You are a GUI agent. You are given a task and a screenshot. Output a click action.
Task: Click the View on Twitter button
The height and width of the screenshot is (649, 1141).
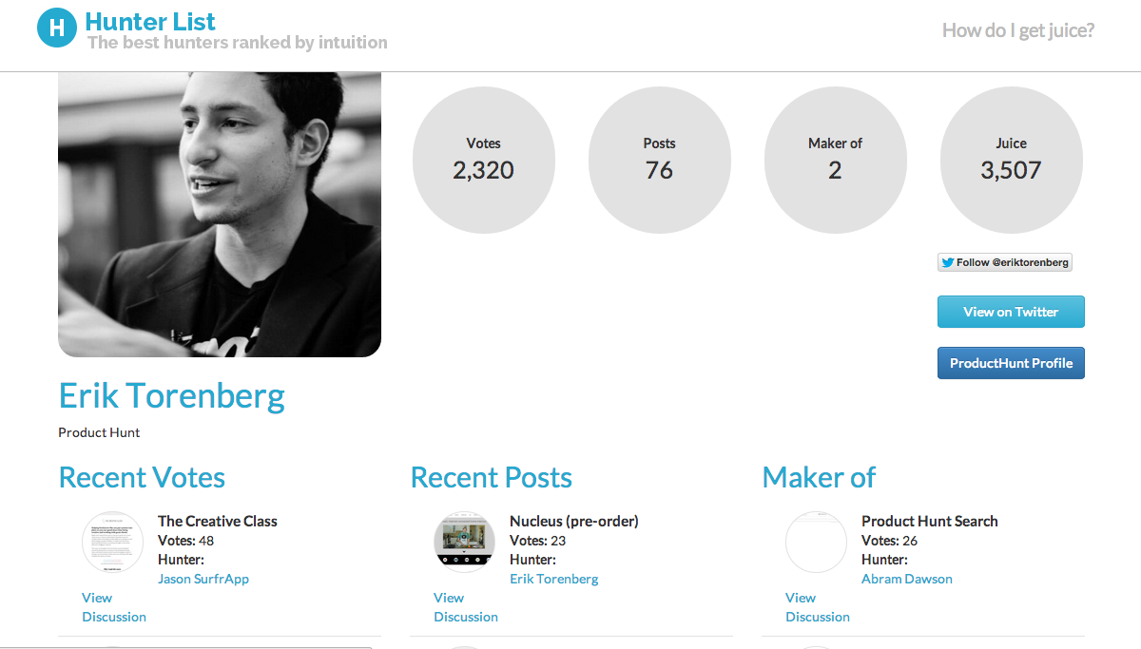click(x=1011, y=312)
